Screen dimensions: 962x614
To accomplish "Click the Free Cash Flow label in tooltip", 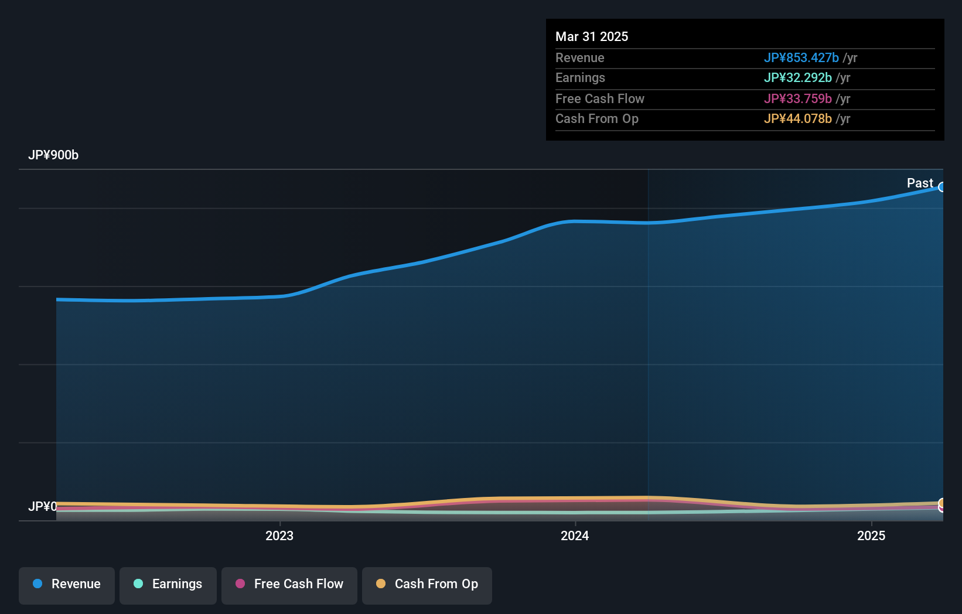I will (600, 98).
